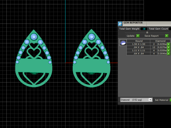Click the count cell showing 12

point(154,47)
